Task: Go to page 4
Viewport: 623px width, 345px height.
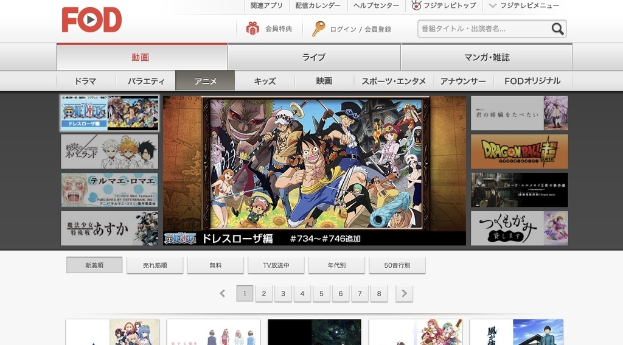Action: tap(302, 293)
